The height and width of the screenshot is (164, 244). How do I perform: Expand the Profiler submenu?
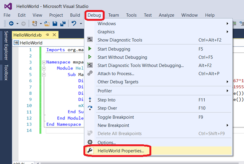pos(227,91)
